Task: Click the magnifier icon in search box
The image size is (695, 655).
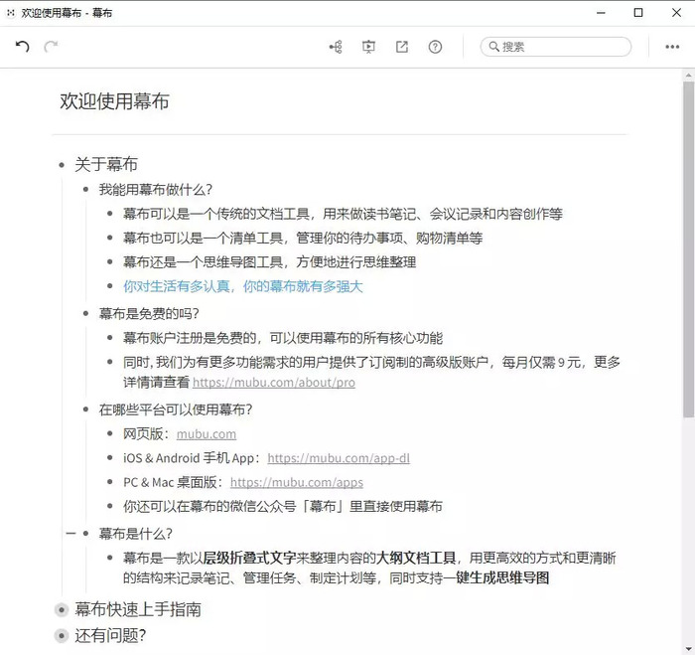Action: coord(493,47)
